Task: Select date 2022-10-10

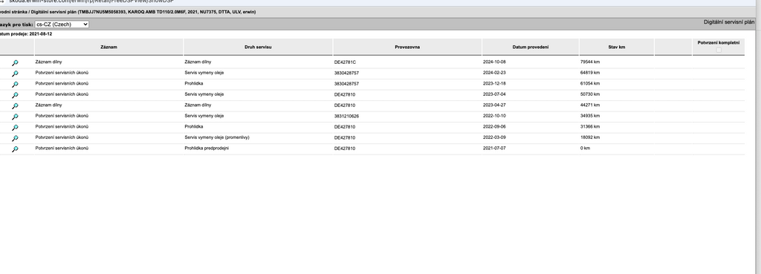Action: [x=494, y=116]
